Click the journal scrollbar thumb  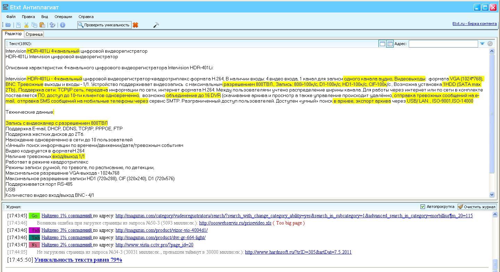tap(495, 264)
